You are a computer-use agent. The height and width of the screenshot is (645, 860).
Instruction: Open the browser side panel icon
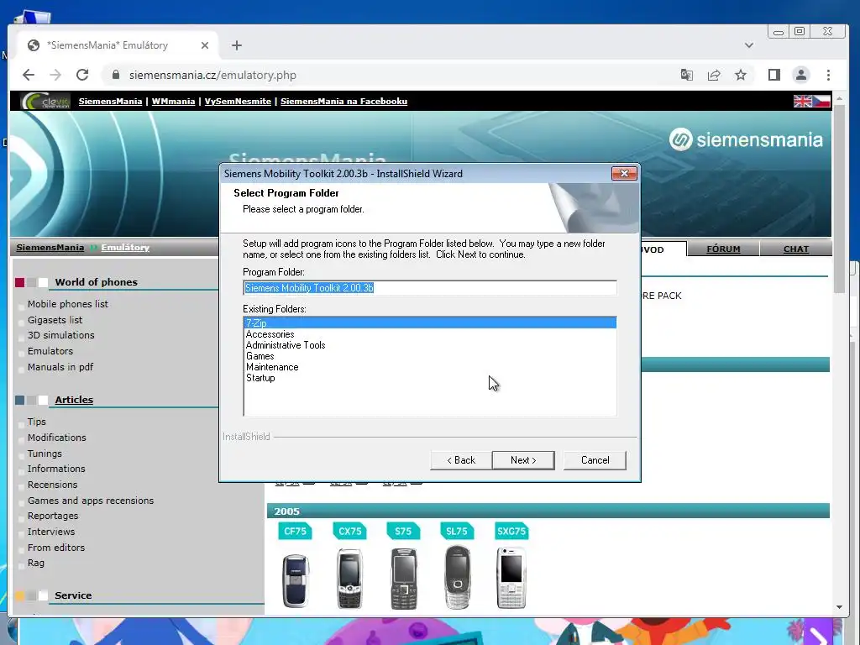tap(773, 75)
